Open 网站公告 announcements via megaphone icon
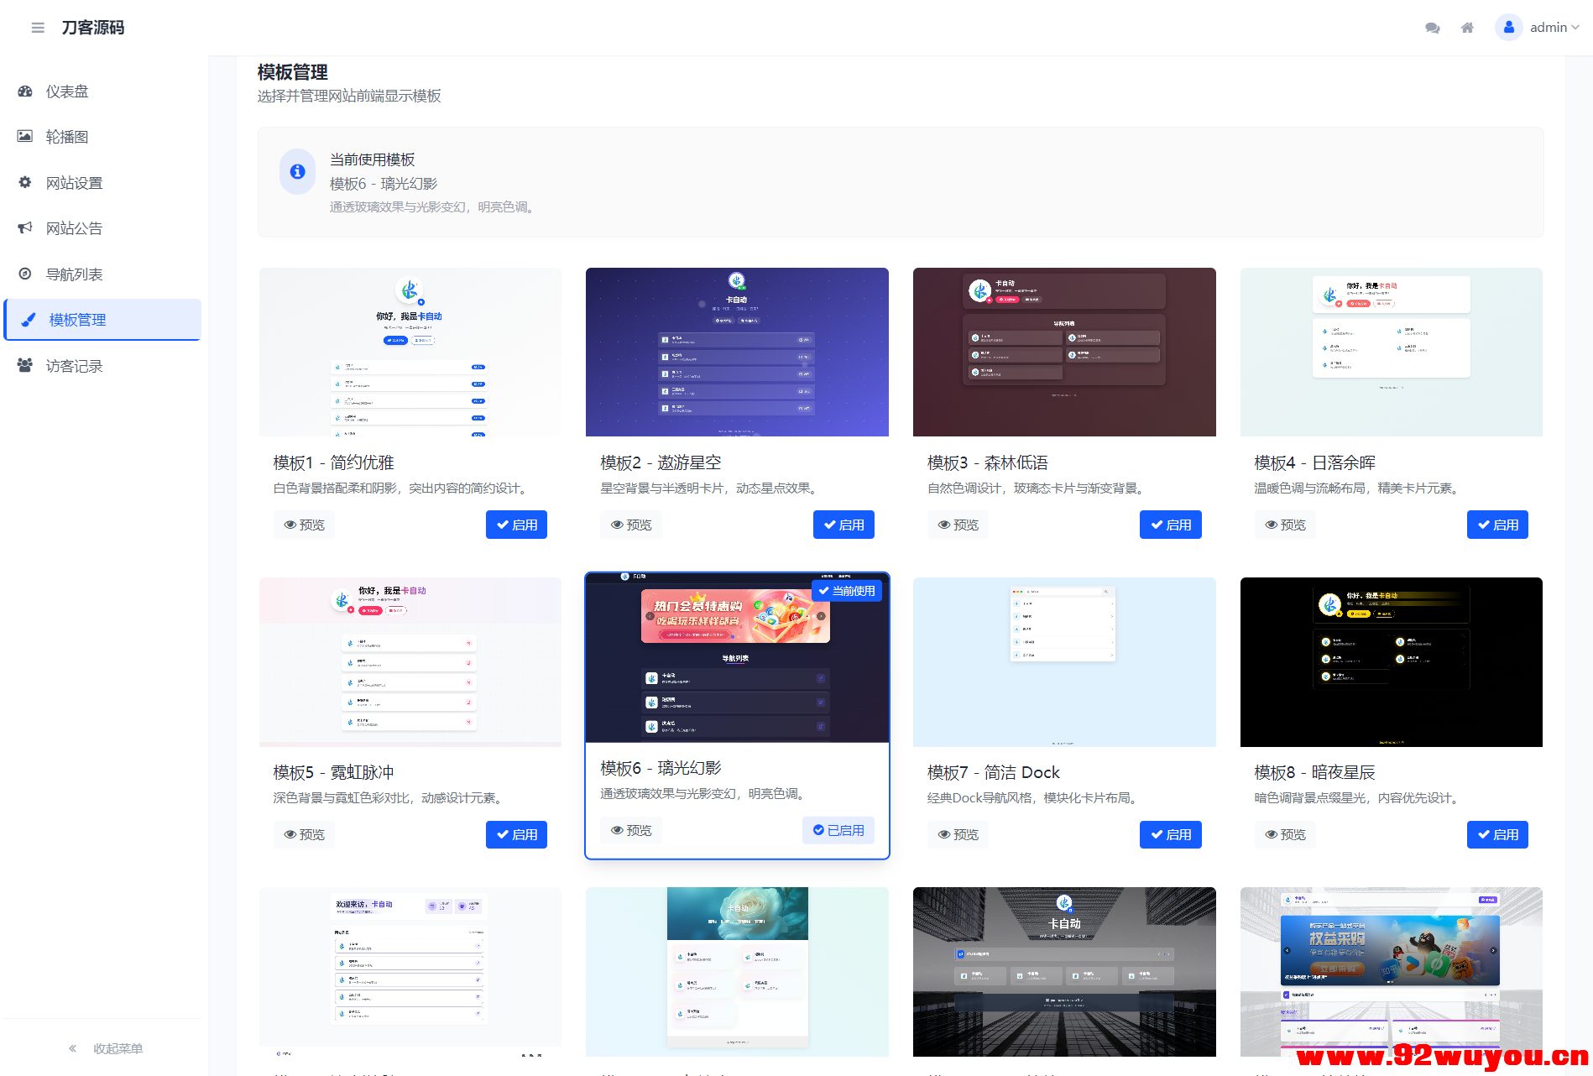This screenshot has height=1076, width=1593. 25,227
